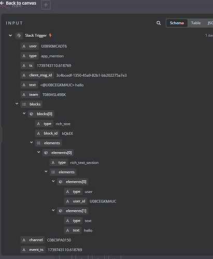213x259 pixels.
Task: Open the JSON view tab
Action: (210, 23)
